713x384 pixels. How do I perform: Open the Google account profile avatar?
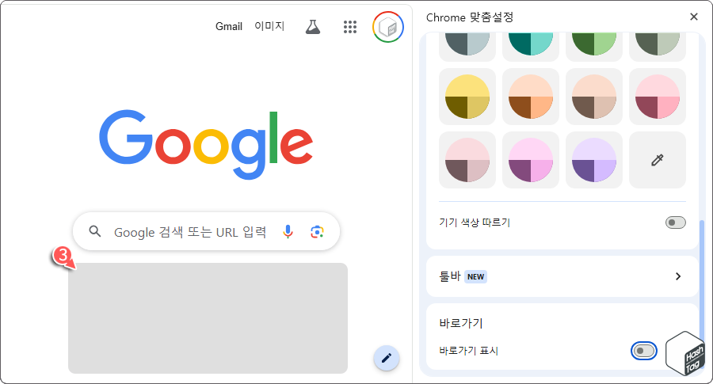[x=388, y=27]
